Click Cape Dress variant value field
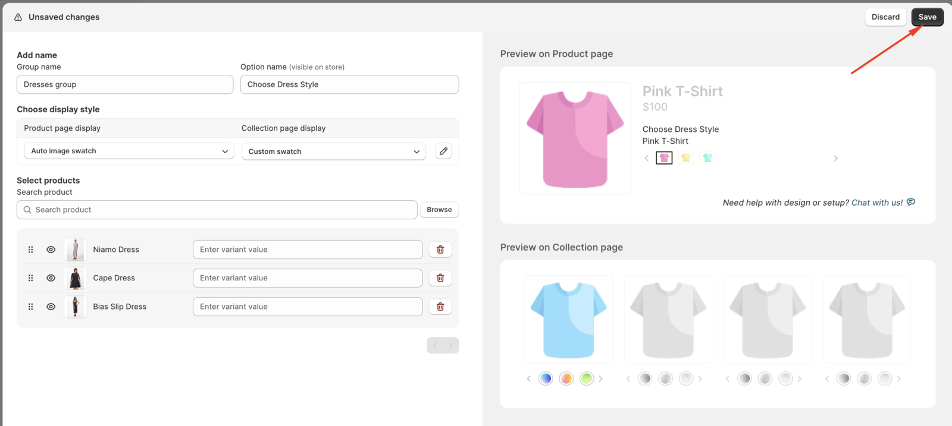The height and width of the screenshot is (426, 952). pos(308,278)
